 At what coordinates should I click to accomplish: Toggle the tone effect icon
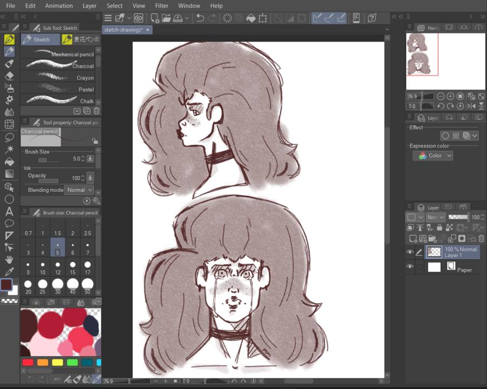click(456, 136)
